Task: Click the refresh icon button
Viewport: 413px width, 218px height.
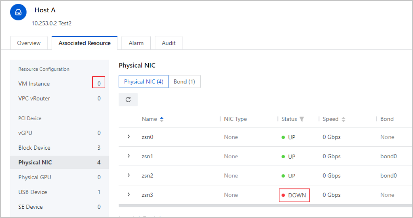Action: [128, 100]
